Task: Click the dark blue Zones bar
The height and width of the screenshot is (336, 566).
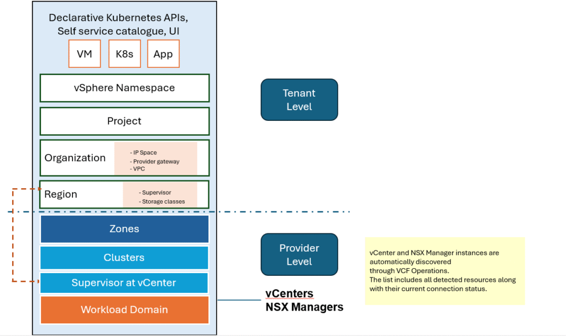Action: point(124,229)
